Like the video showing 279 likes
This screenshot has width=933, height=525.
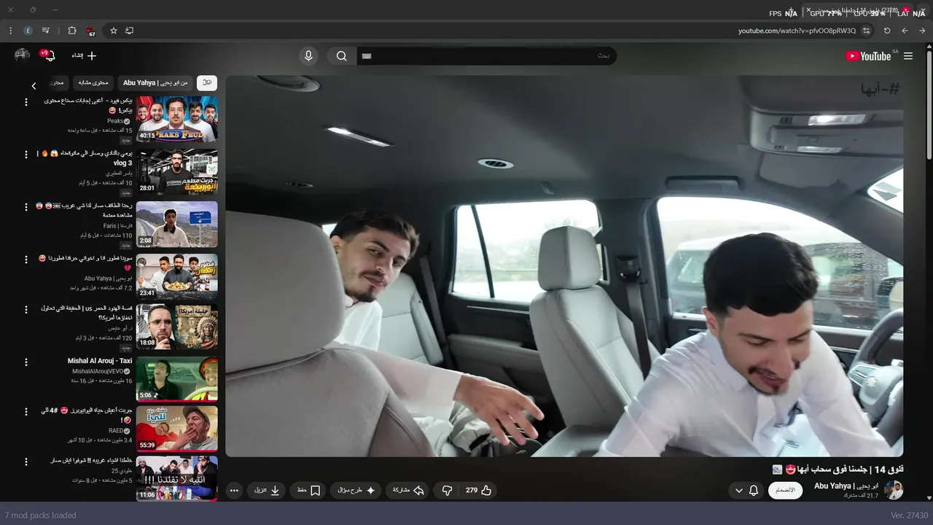coord(479,491)
